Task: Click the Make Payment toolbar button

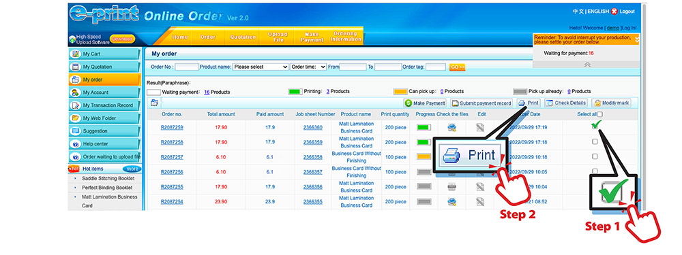Action: pyautogui.click(x=425, y=103)
